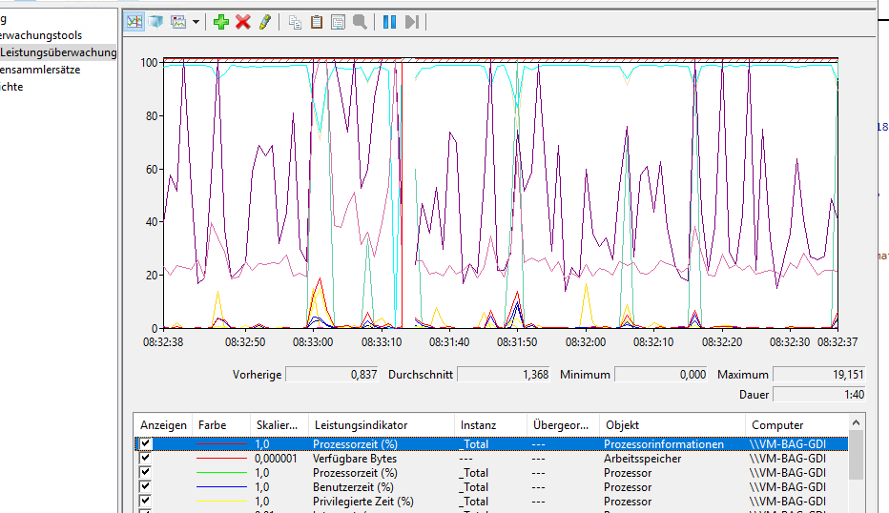Select the Verfügbare Bytes counter name
The width and height of the screenshot is (889, 513).
[354, 458]
